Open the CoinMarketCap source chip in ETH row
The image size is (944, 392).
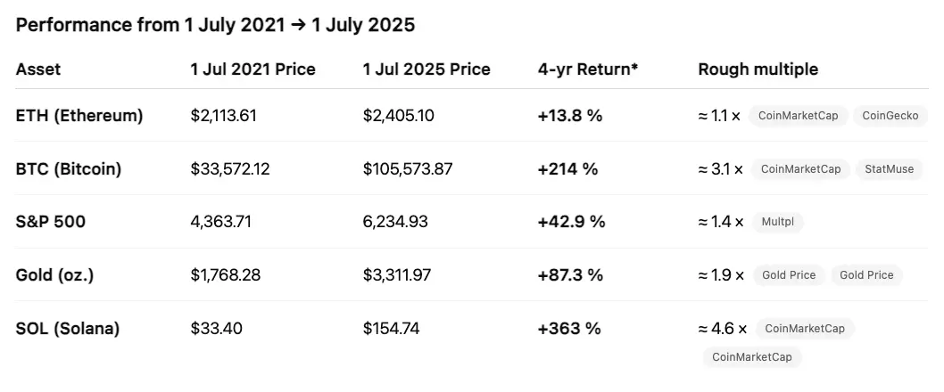click(x=799, y=116)
